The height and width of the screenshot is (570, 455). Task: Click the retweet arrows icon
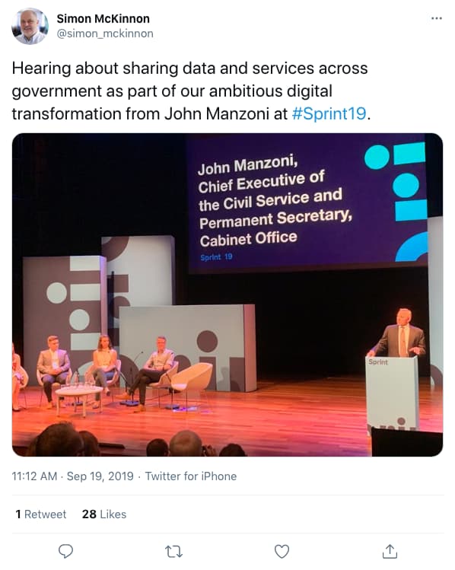pyautogui.click(x=173, y=552)
